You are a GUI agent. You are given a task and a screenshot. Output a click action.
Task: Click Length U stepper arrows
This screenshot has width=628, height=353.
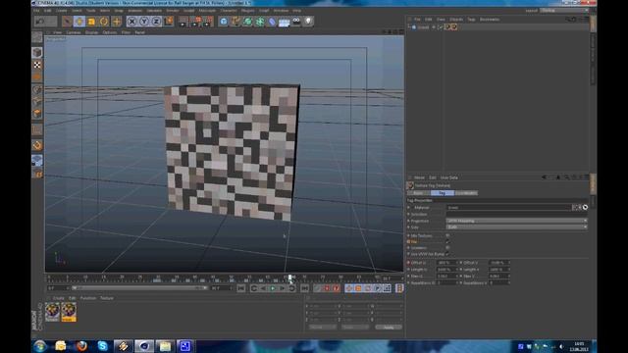(456, 270)
